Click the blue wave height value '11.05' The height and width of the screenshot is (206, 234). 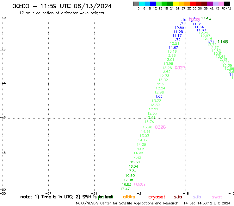pyautogui.click(x=178, y=32)
